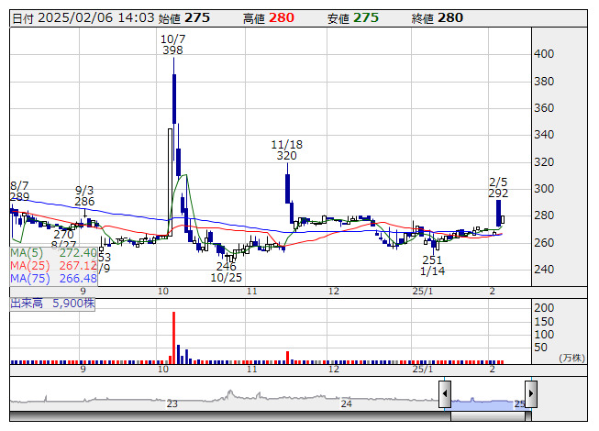Click the 10/7 peak label of 398
Screen dimensions: 599x431
pyautogui.click(x=172, y=45)
